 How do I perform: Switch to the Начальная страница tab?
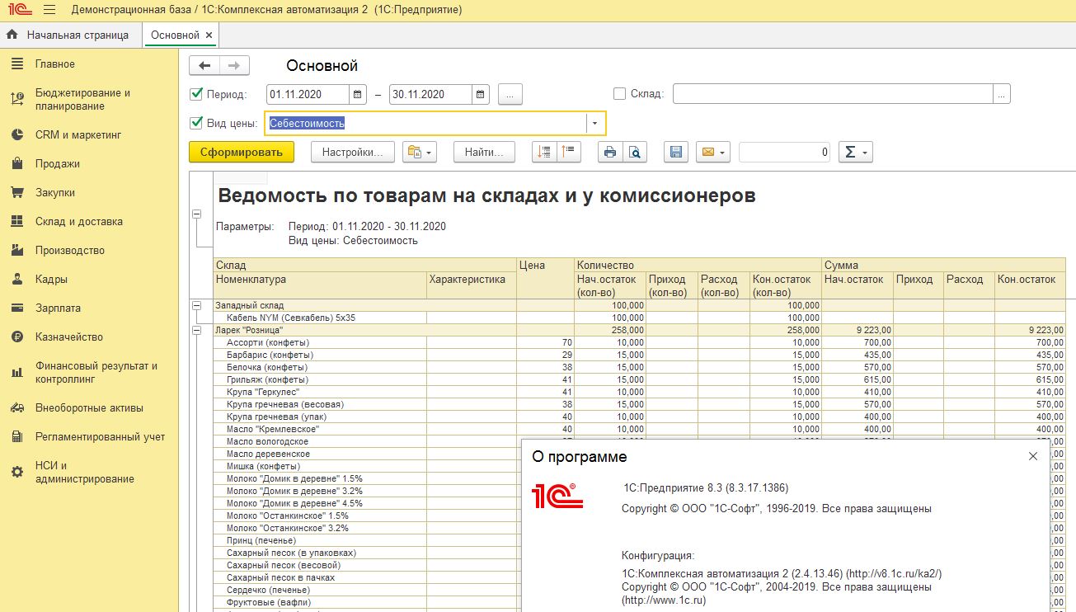click(71, 35)
